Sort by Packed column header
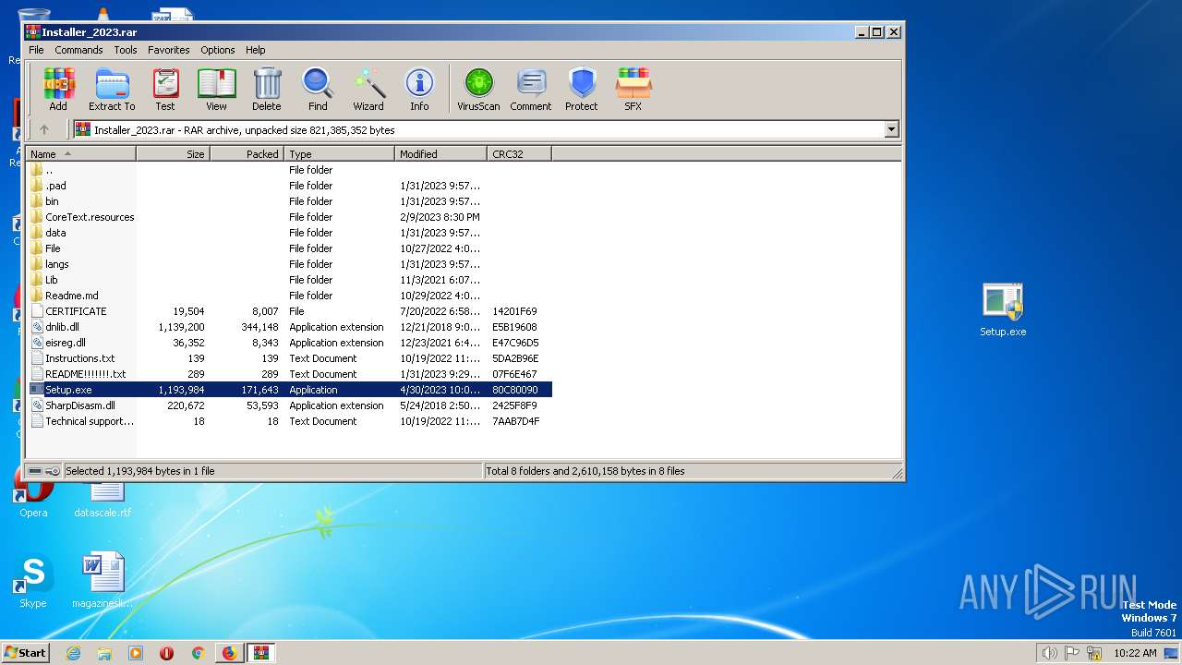 click(247, 154)
